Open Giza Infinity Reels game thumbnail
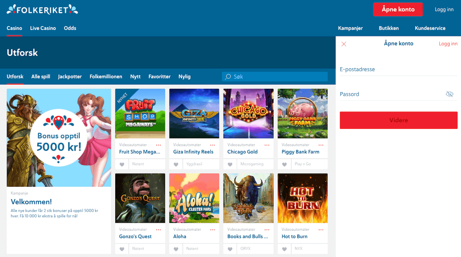 click(194, 113)
